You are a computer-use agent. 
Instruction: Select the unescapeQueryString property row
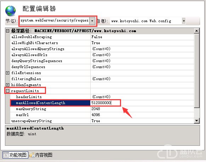point(102,121)
